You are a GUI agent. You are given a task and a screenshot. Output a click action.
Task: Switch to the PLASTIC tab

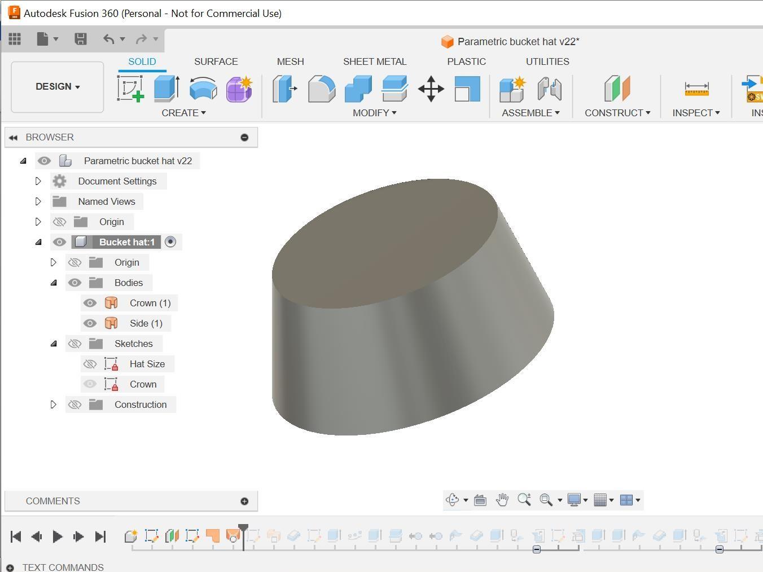click(467, 61)
